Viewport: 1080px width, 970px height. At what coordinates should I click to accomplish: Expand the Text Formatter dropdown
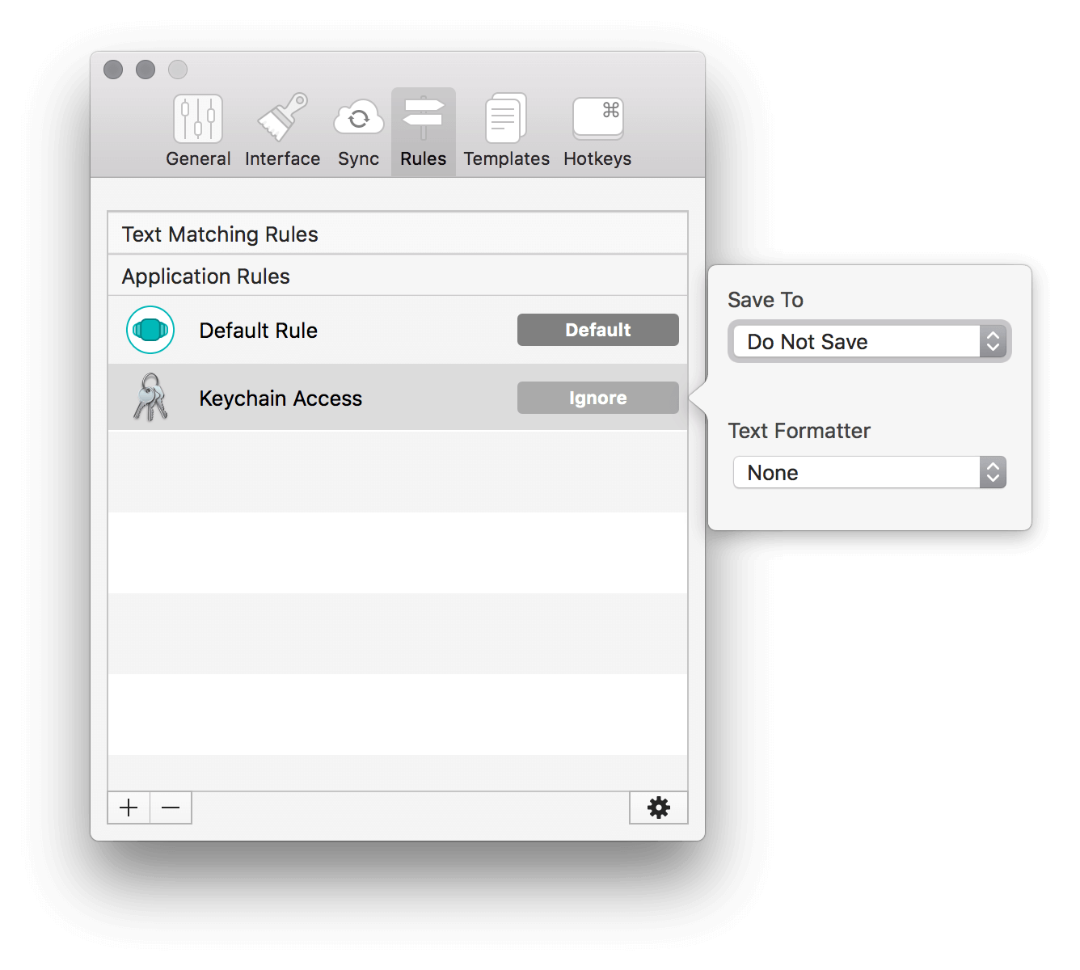pyautogui.click(x=869, y=473)
